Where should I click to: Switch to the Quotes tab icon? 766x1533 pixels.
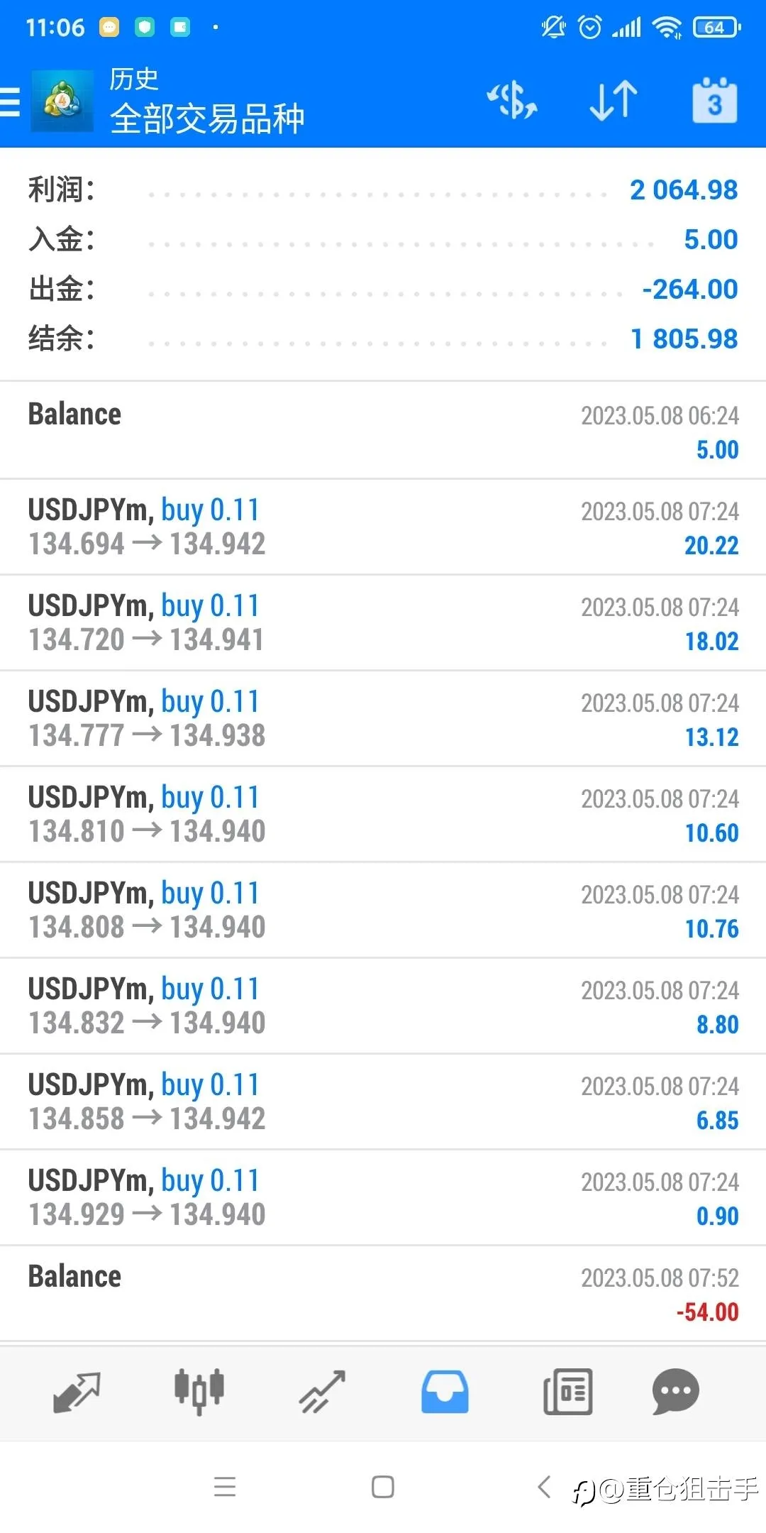(x=77, y=1392)
